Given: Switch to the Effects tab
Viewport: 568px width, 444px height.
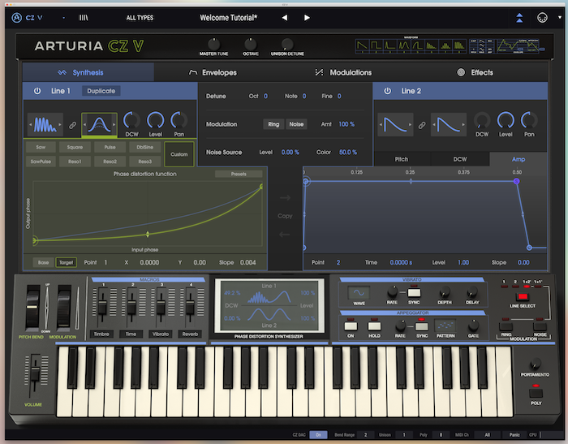Looking at the screenshot, I should 475,72.
